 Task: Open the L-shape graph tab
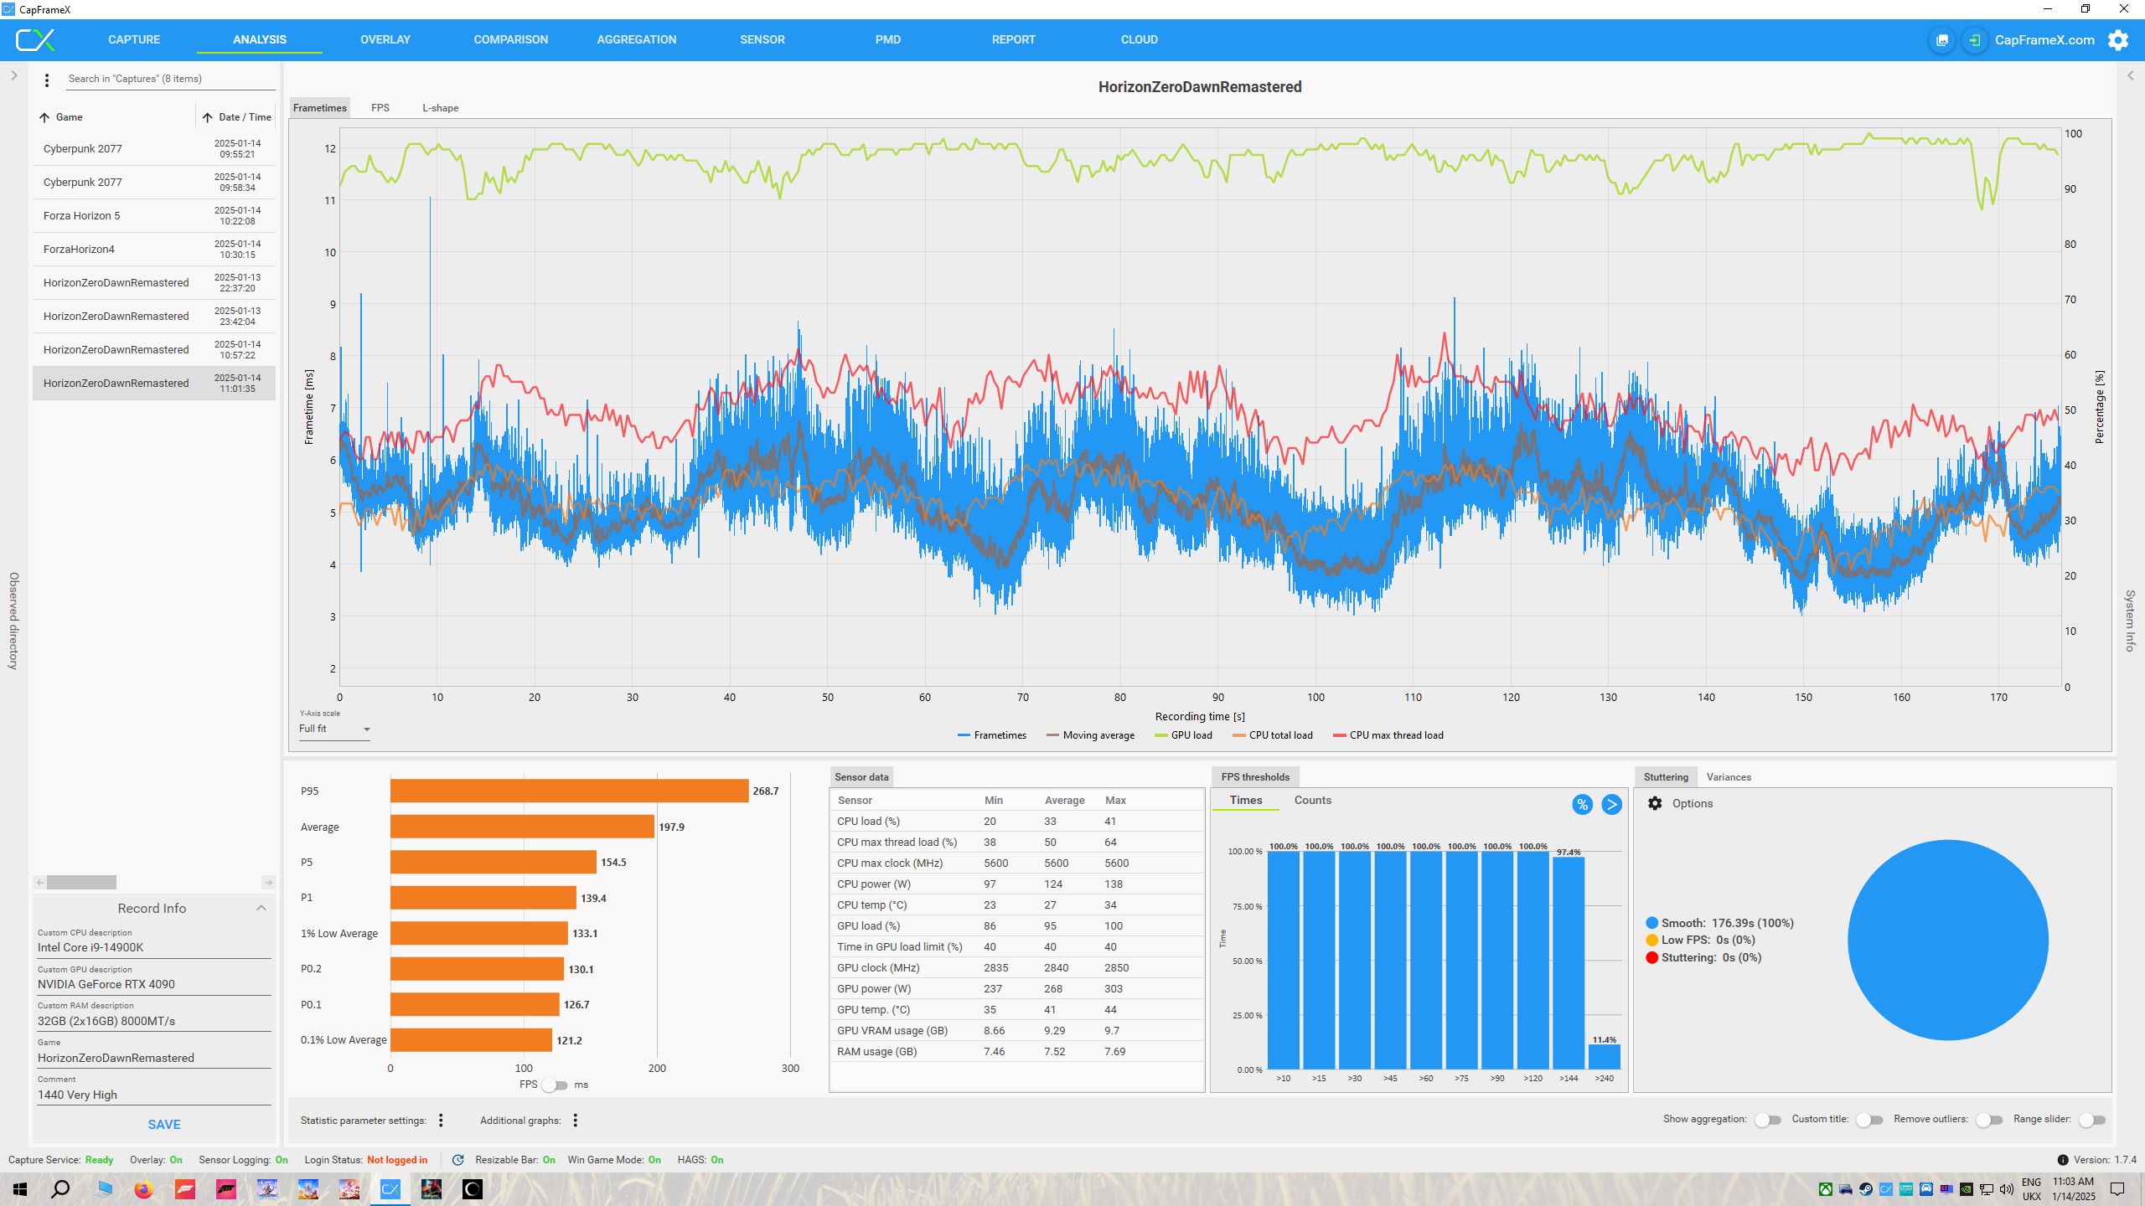440,108
